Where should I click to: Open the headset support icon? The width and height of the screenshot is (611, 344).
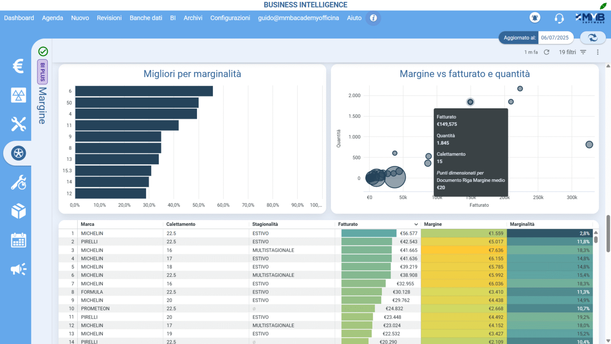click(559, 18)
